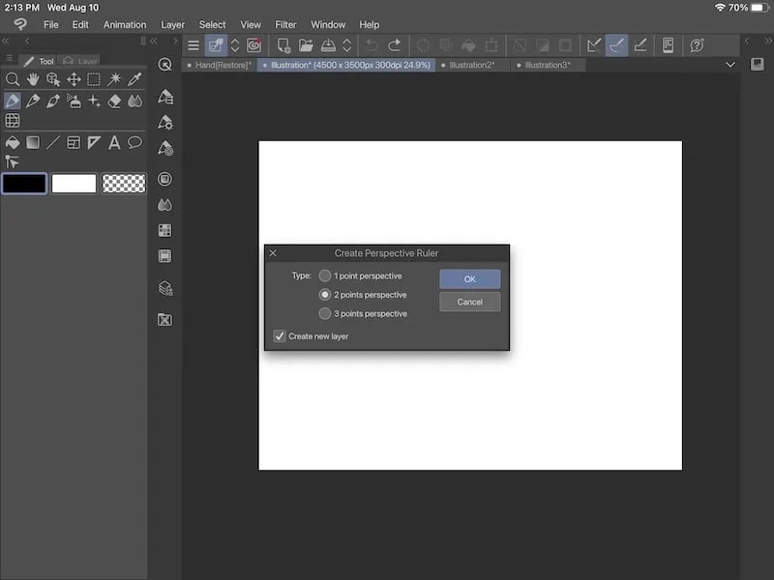Select the Balloon speech bubble tool

[x=134, y=142]
